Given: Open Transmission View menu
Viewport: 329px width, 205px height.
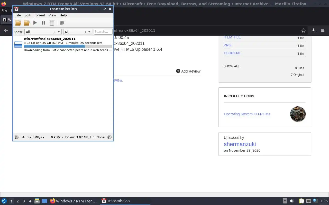Looking at the screenshot, I should pos(52,15).
